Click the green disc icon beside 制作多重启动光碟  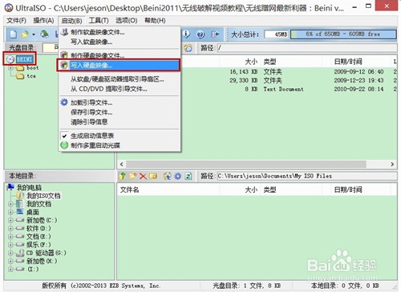pyautogui.click(x=64, y=145)
